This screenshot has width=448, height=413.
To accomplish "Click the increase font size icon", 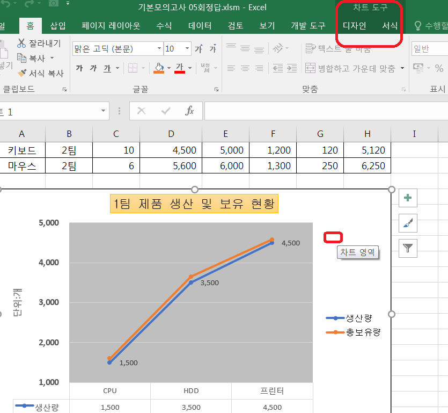I will (199, 49).
